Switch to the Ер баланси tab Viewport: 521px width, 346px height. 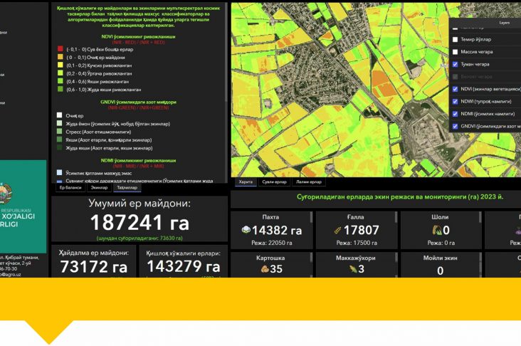(69, 188)
